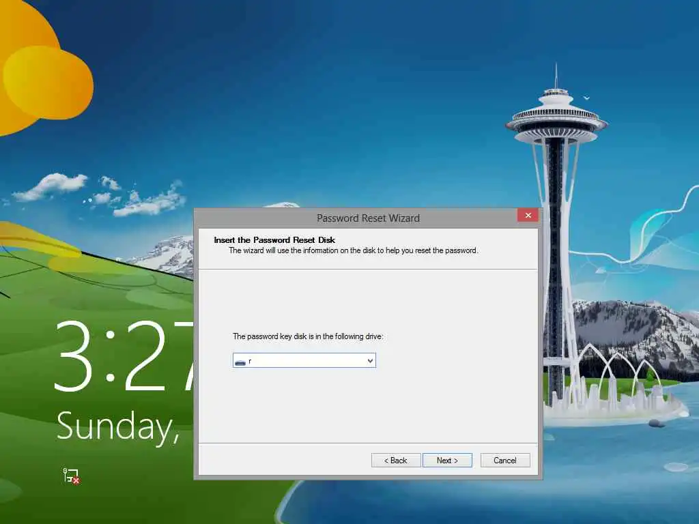Click the Password Reset Wizard title bar text
This screenshot has height=524, width=699.
coord(368,218)
